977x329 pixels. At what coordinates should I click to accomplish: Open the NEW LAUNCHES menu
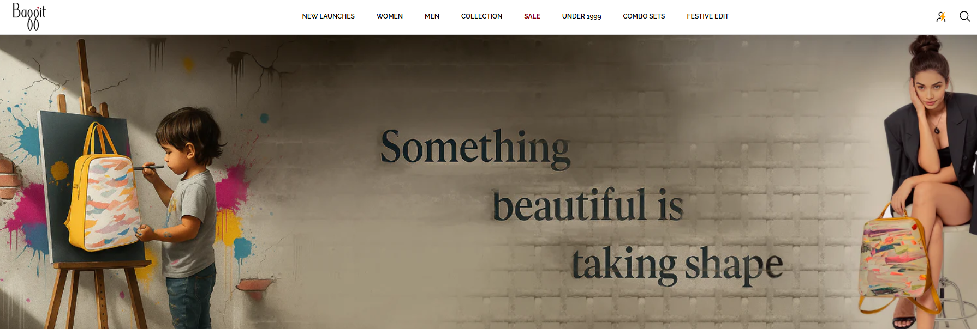coord(328,16)
